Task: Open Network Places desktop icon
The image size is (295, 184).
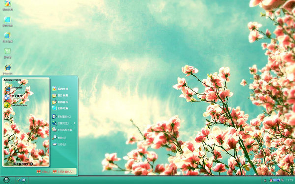Action: tap(8, 38)
